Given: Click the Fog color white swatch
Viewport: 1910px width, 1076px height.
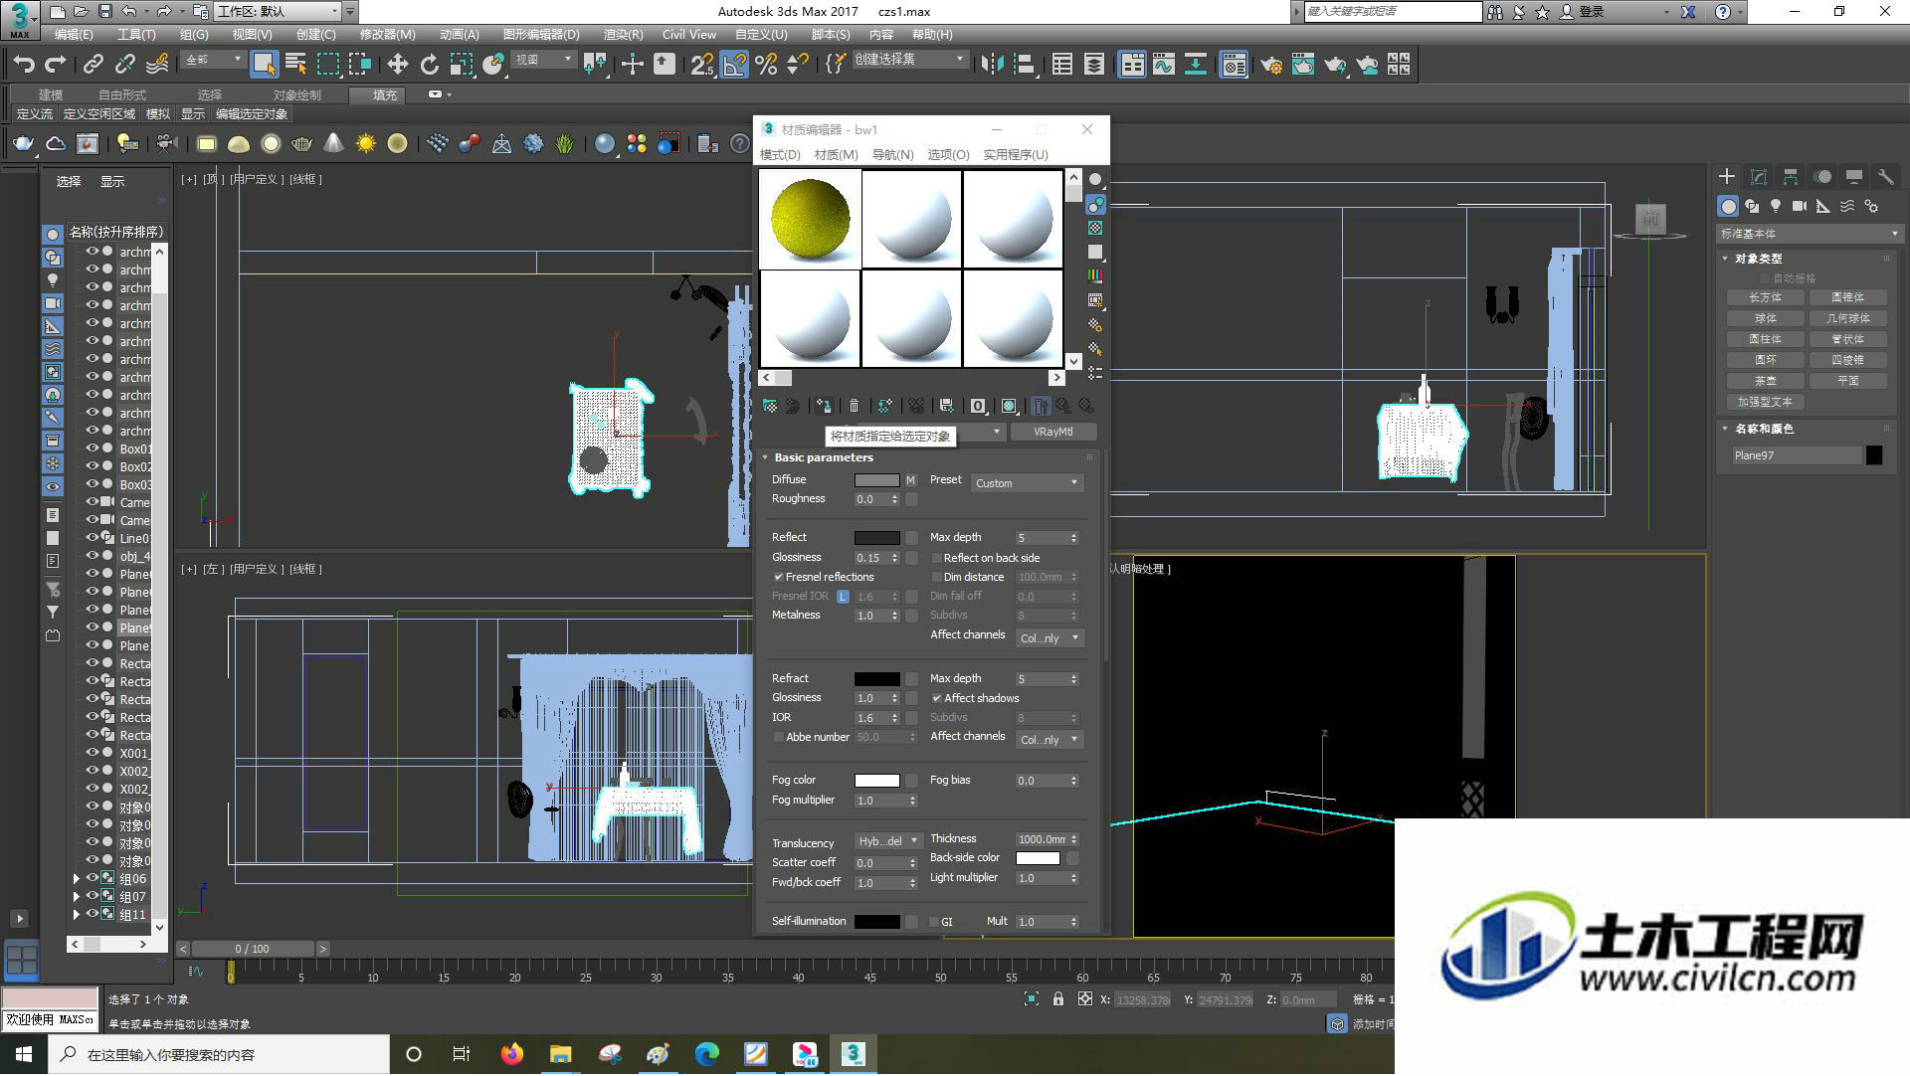Looking at the screenshot, I should [876, 781].
